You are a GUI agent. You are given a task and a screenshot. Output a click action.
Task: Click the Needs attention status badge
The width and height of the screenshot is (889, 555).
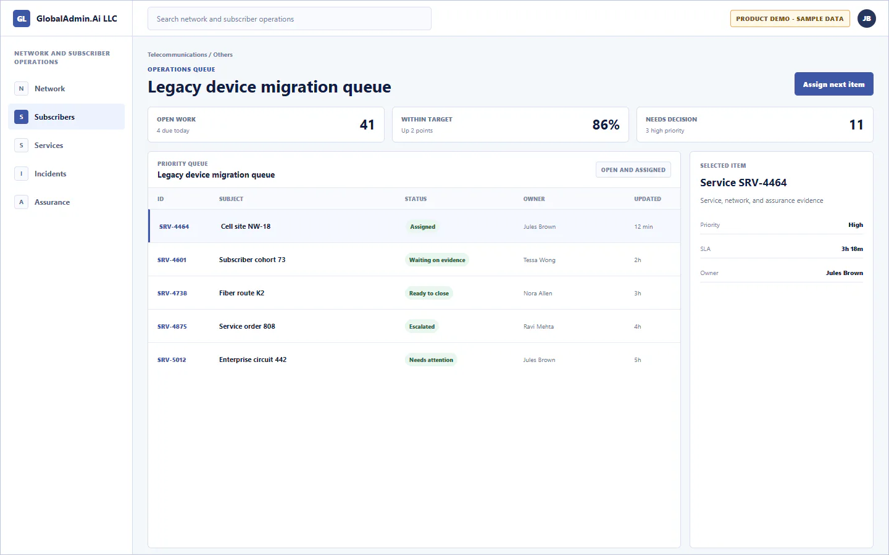[431, 360]
